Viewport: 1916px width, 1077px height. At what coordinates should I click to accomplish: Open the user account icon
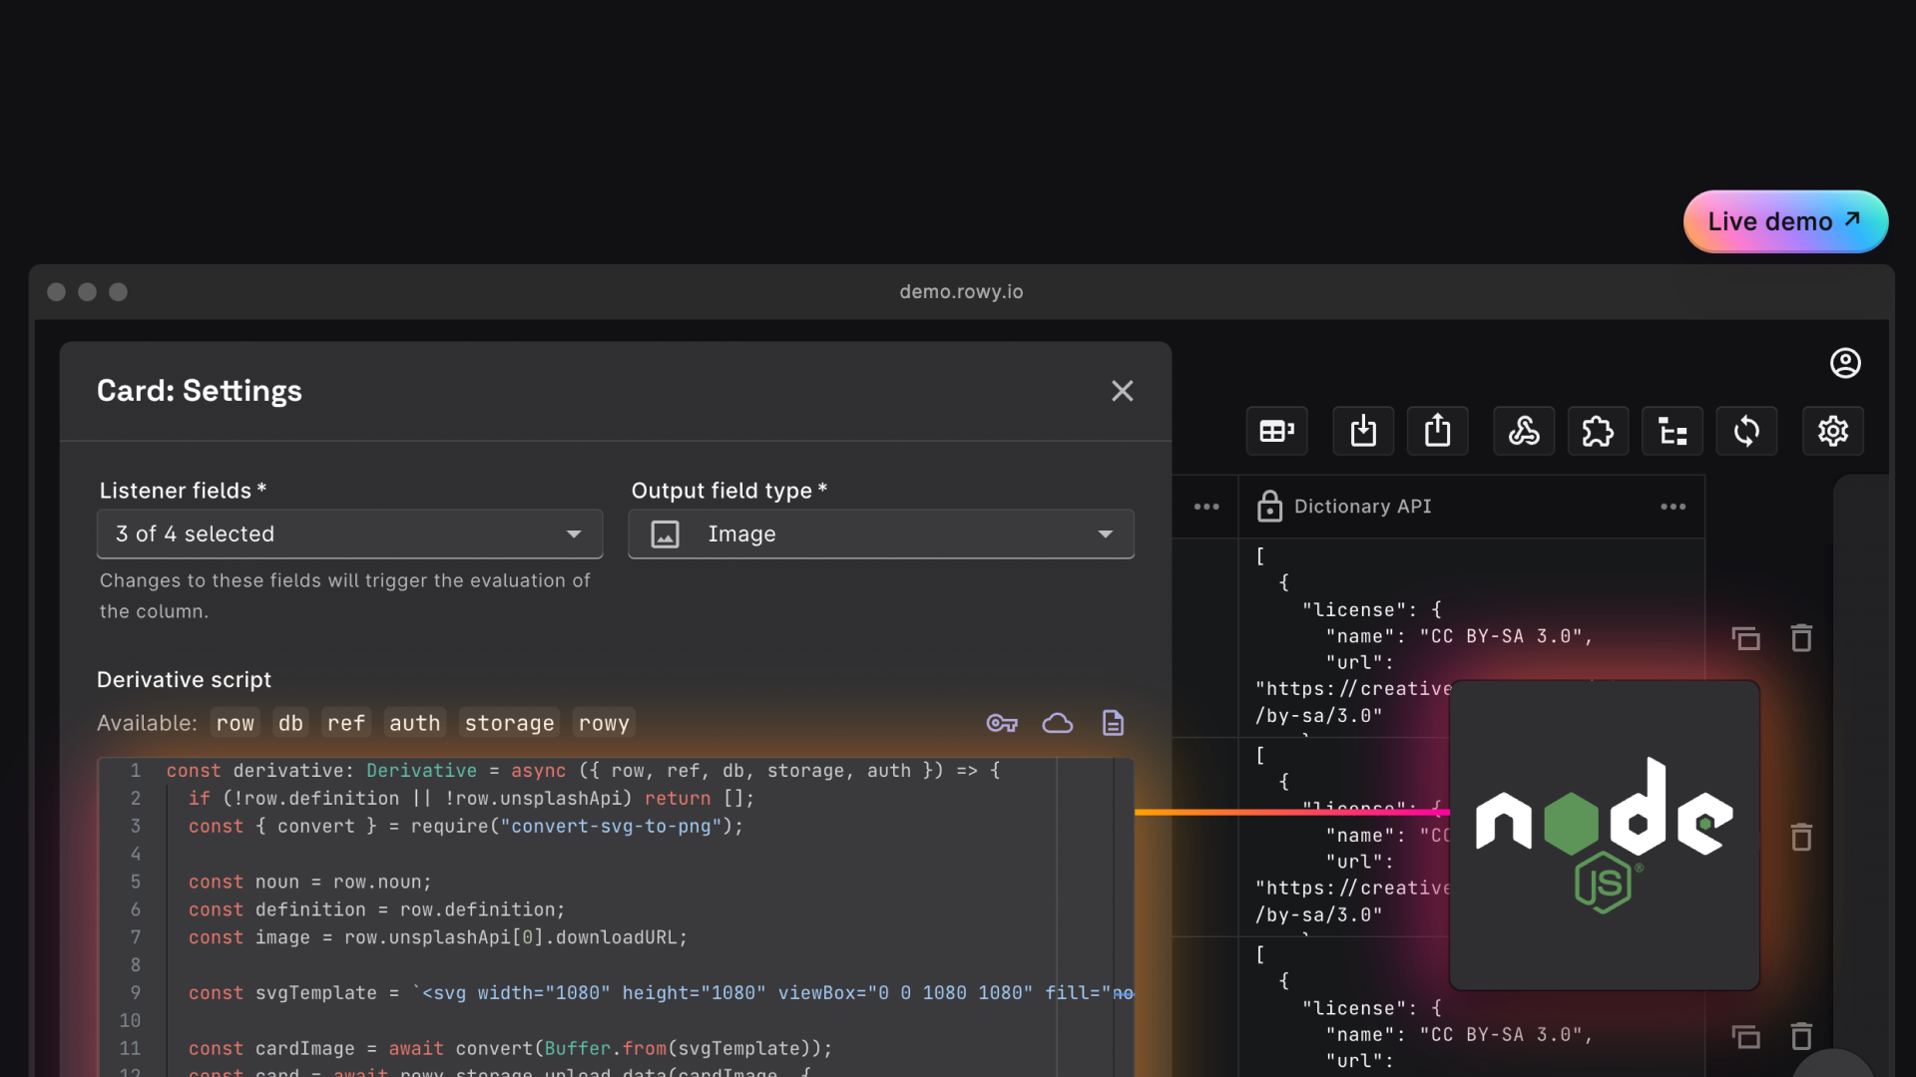[x=1845, y=363]
